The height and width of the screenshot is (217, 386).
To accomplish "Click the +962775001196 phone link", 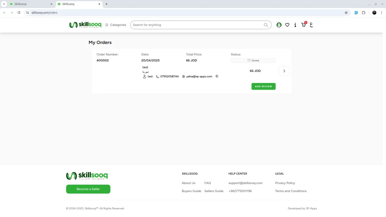I will [x=240, y=191].
